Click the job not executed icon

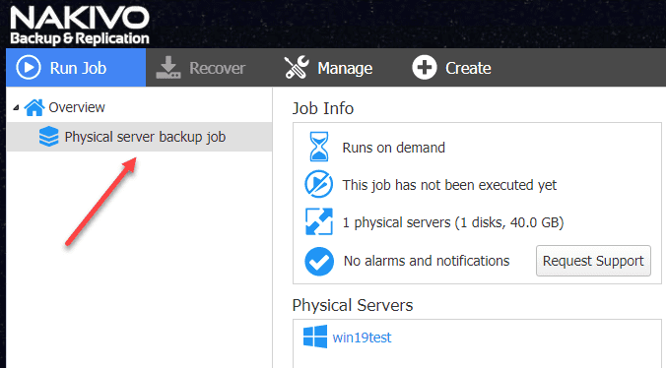(x=318, y=184)
